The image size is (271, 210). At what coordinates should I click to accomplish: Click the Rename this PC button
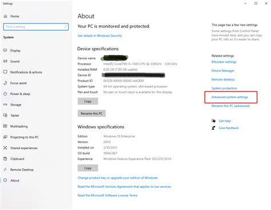coord(91,114)
